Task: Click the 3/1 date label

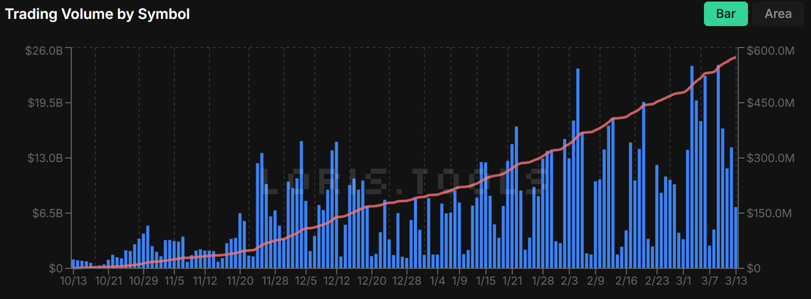Action: (683, 282)
